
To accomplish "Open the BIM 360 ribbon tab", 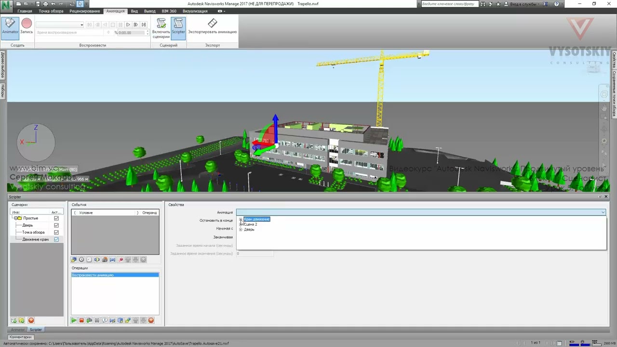I will coord(169,11).
